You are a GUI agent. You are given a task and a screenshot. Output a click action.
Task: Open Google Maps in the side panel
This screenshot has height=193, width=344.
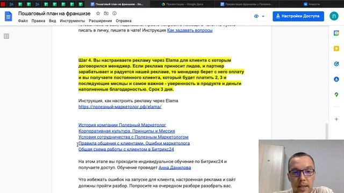(336, 94)
